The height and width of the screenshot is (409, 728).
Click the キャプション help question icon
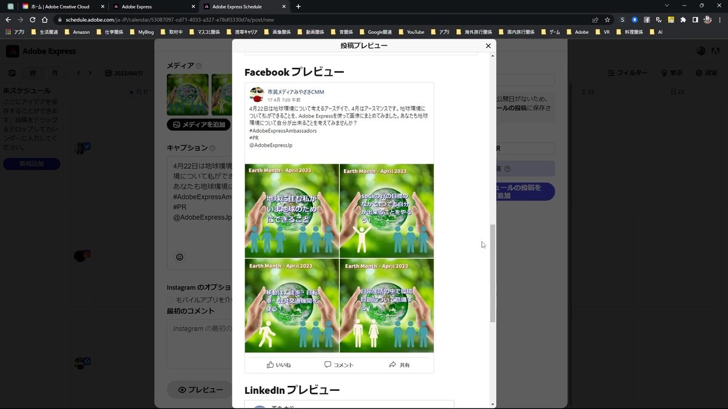[212, 148]
